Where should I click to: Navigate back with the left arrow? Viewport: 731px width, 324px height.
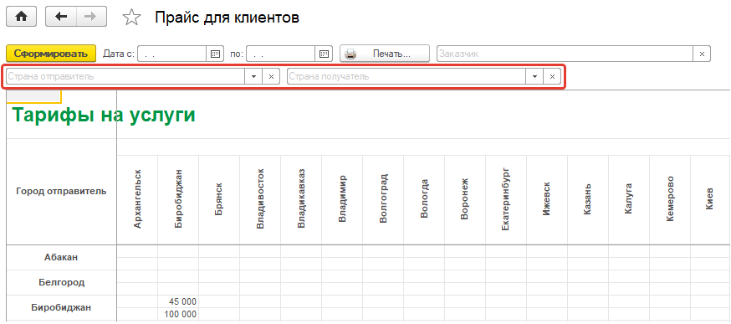coord(60,17)
